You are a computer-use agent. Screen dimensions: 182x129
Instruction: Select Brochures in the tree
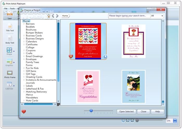[31, 30]
